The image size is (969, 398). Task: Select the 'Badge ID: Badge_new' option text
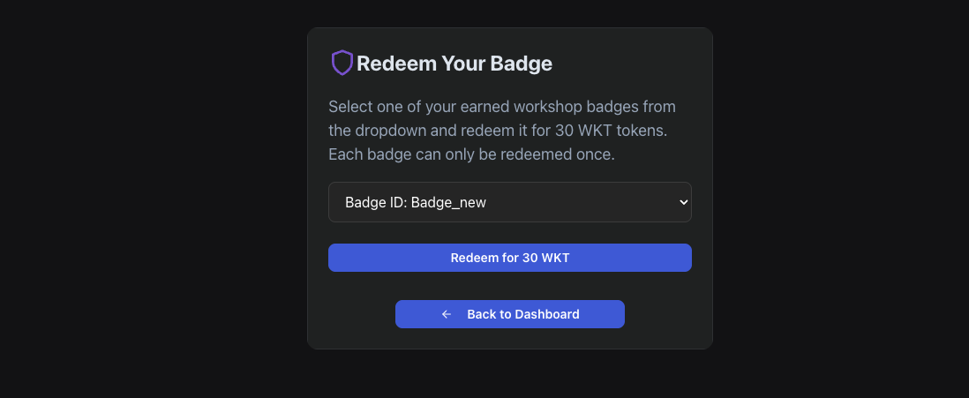416,202
